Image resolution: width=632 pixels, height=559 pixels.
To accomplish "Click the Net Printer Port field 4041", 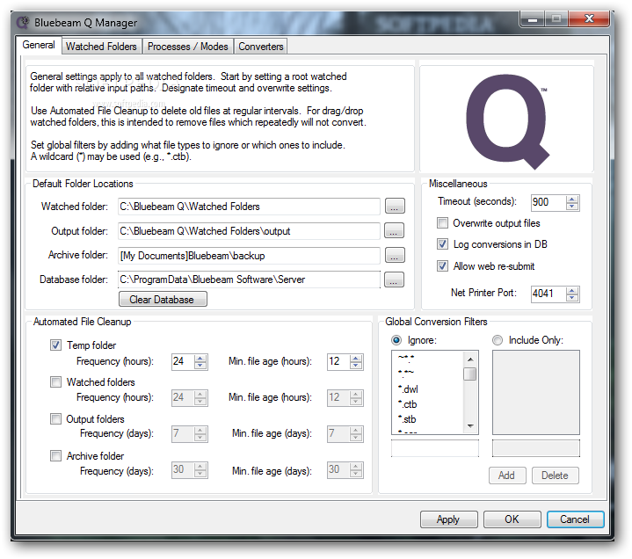I will [548, 294].
